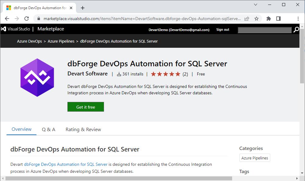This screenshot has height=181, width=305.
Task: Open the Marketplace home link
Action: (x=51, y=29)
